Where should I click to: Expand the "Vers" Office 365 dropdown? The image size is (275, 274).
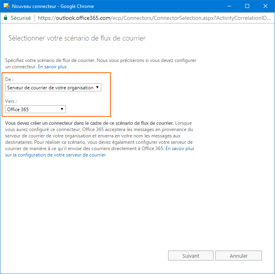click(x=36, y=109)
